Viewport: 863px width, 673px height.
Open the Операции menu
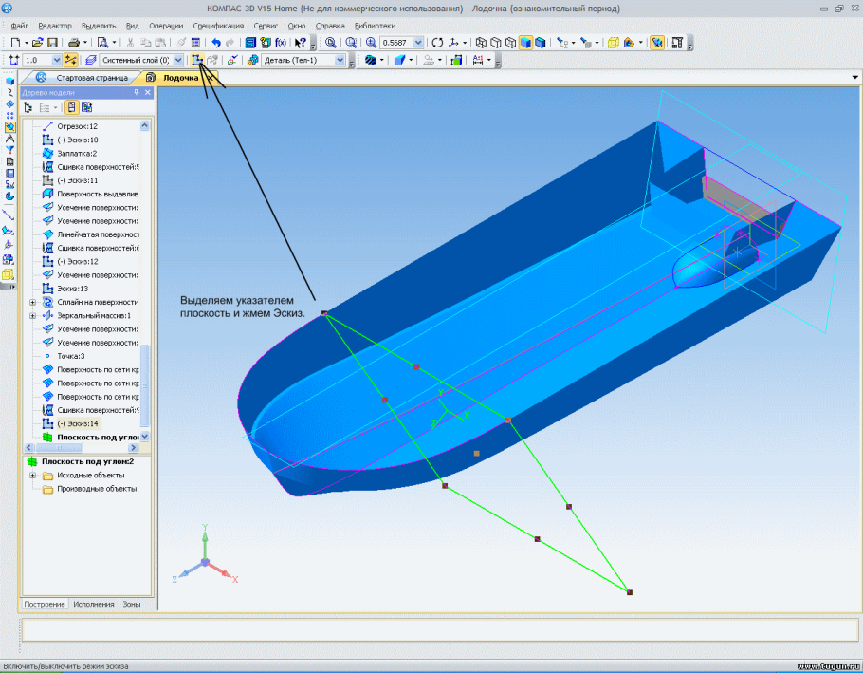(166, 26)
